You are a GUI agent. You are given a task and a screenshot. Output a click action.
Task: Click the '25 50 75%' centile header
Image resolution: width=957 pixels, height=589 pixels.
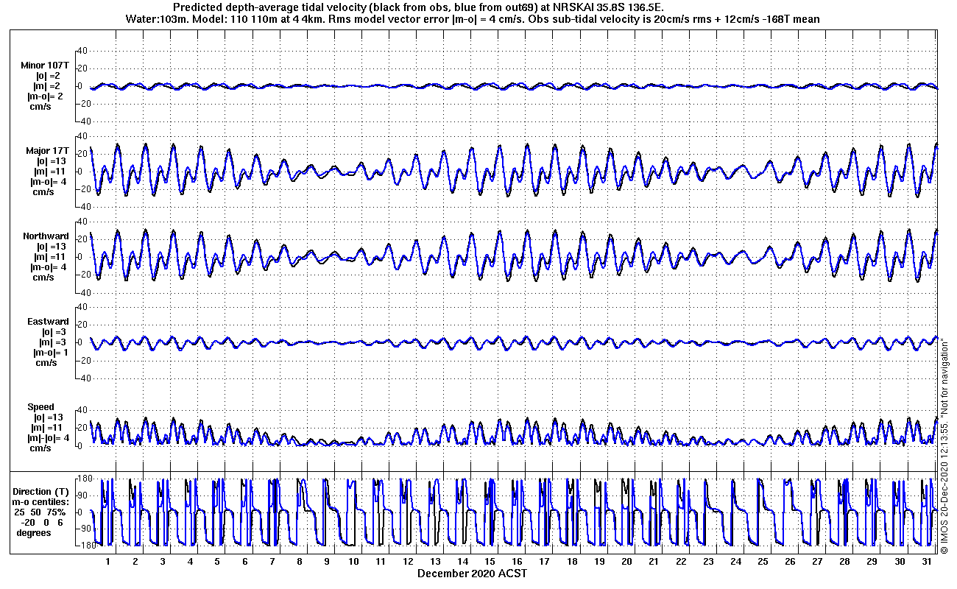[x=40, y=512]
